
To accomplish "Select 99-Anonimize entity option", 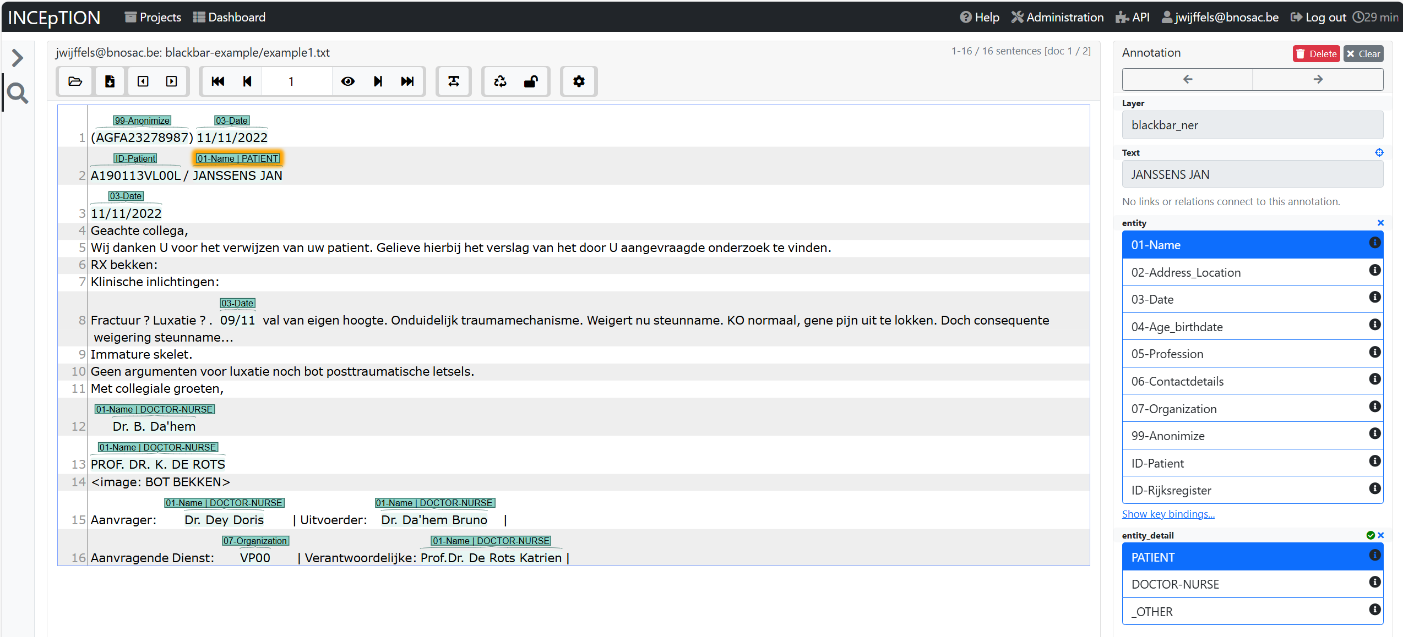I will click(x=1253, y=436).
